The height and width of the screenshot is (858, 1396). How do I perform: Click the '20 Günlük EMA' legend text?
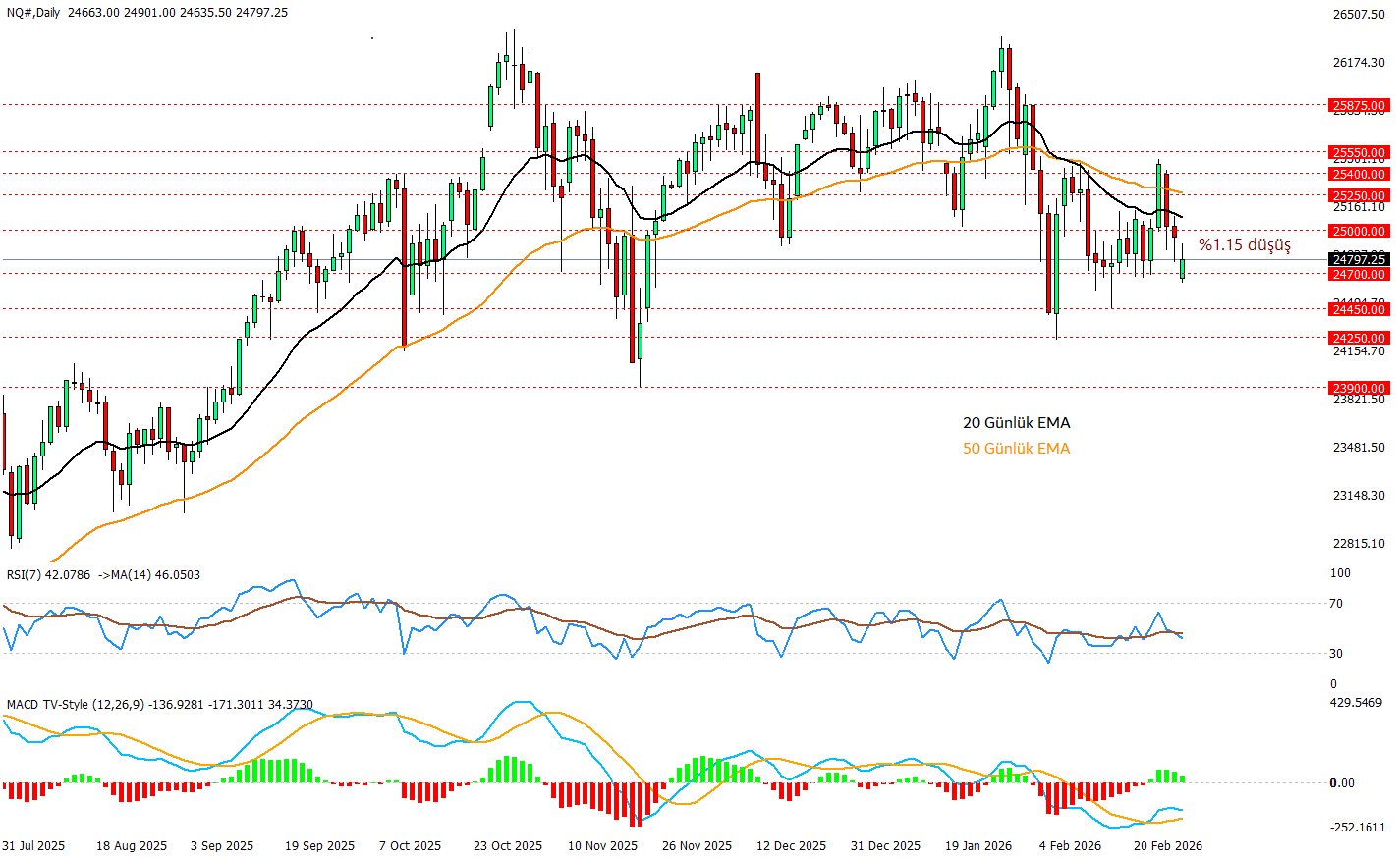1016,423
